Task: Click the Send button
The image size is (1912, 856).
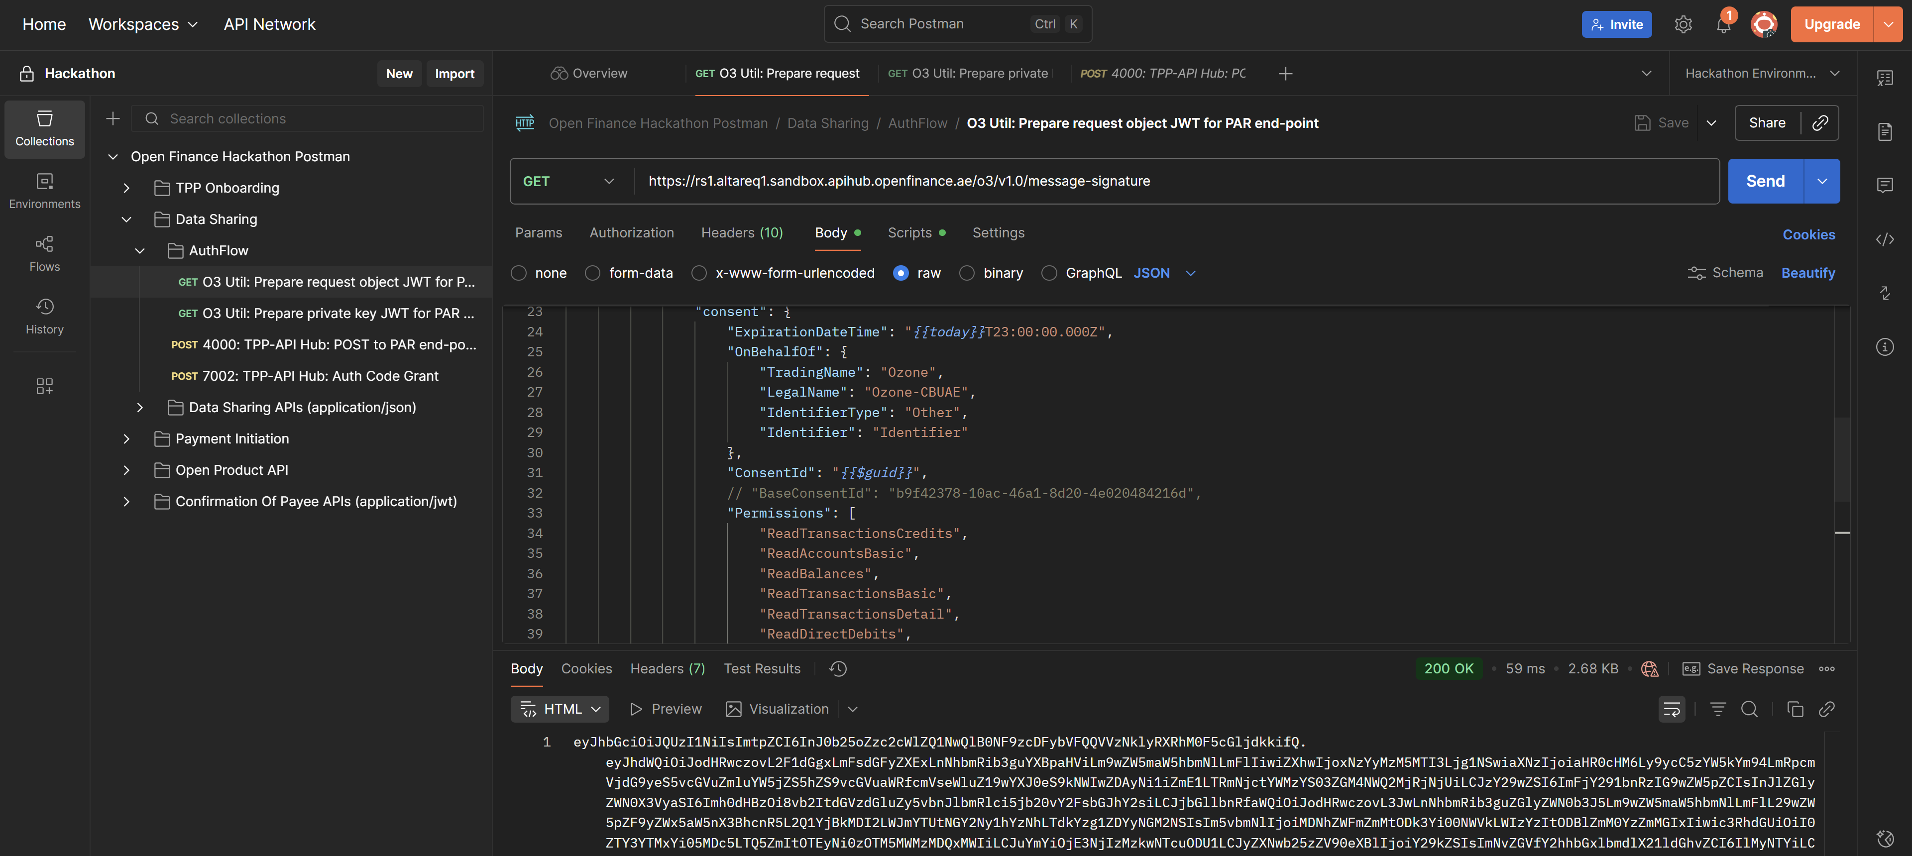Action: [x=1765, y=181]
